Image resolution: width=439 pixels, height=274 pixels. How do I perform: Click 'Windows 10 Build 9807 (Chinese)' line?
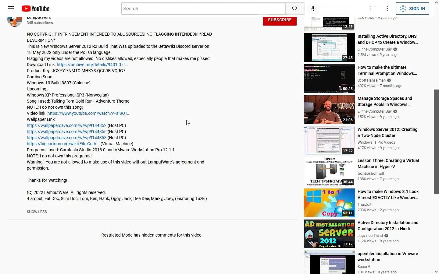59,83
